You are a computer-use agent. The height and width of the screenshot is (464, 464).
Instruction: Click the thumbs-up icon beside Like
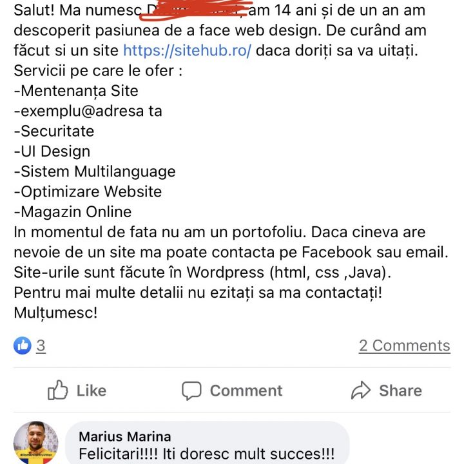[58, 391]
